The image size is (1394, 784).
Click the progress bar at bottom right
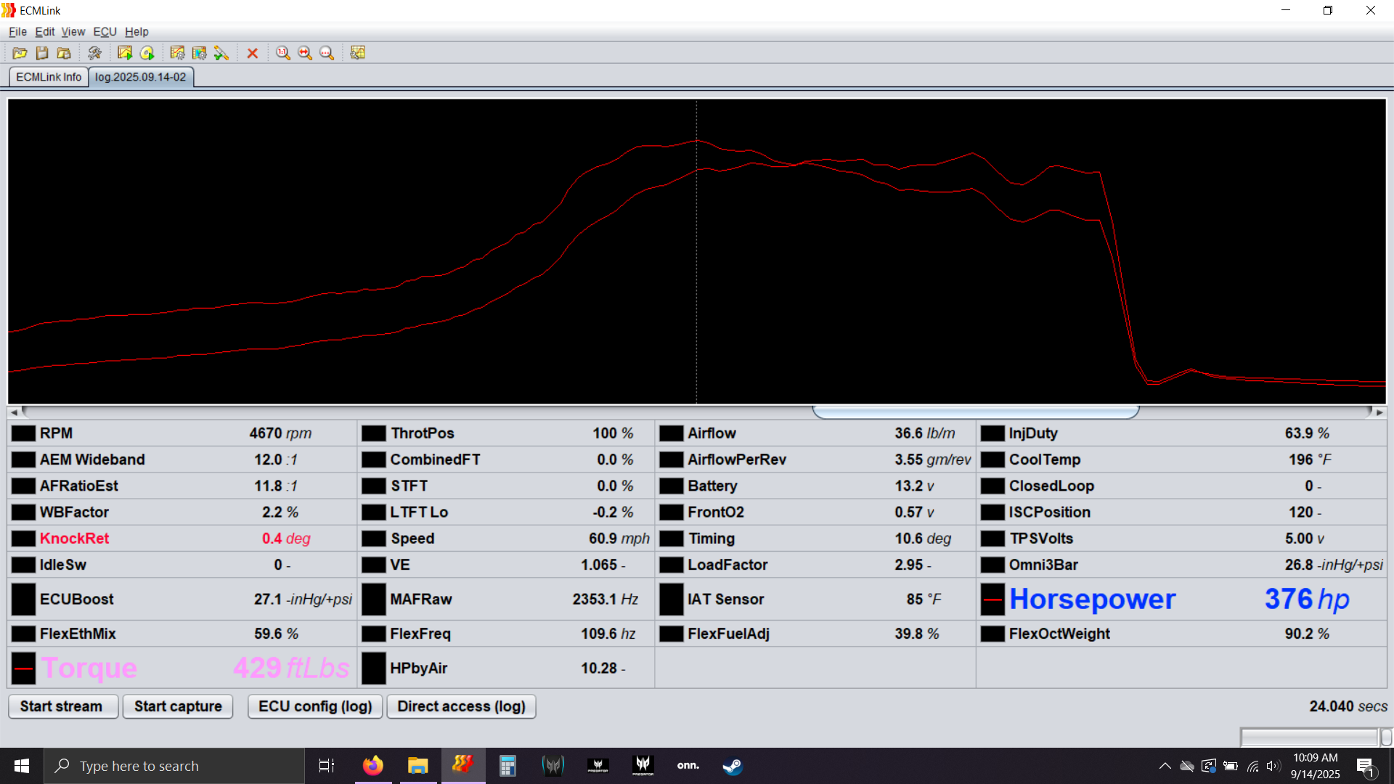(x=1309, y=738)
